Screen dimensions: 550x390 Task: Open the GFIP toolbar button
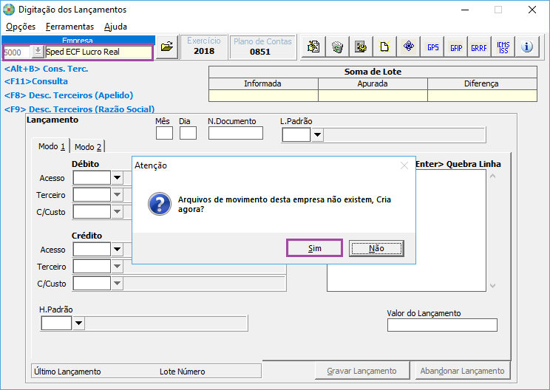point(456,47)
